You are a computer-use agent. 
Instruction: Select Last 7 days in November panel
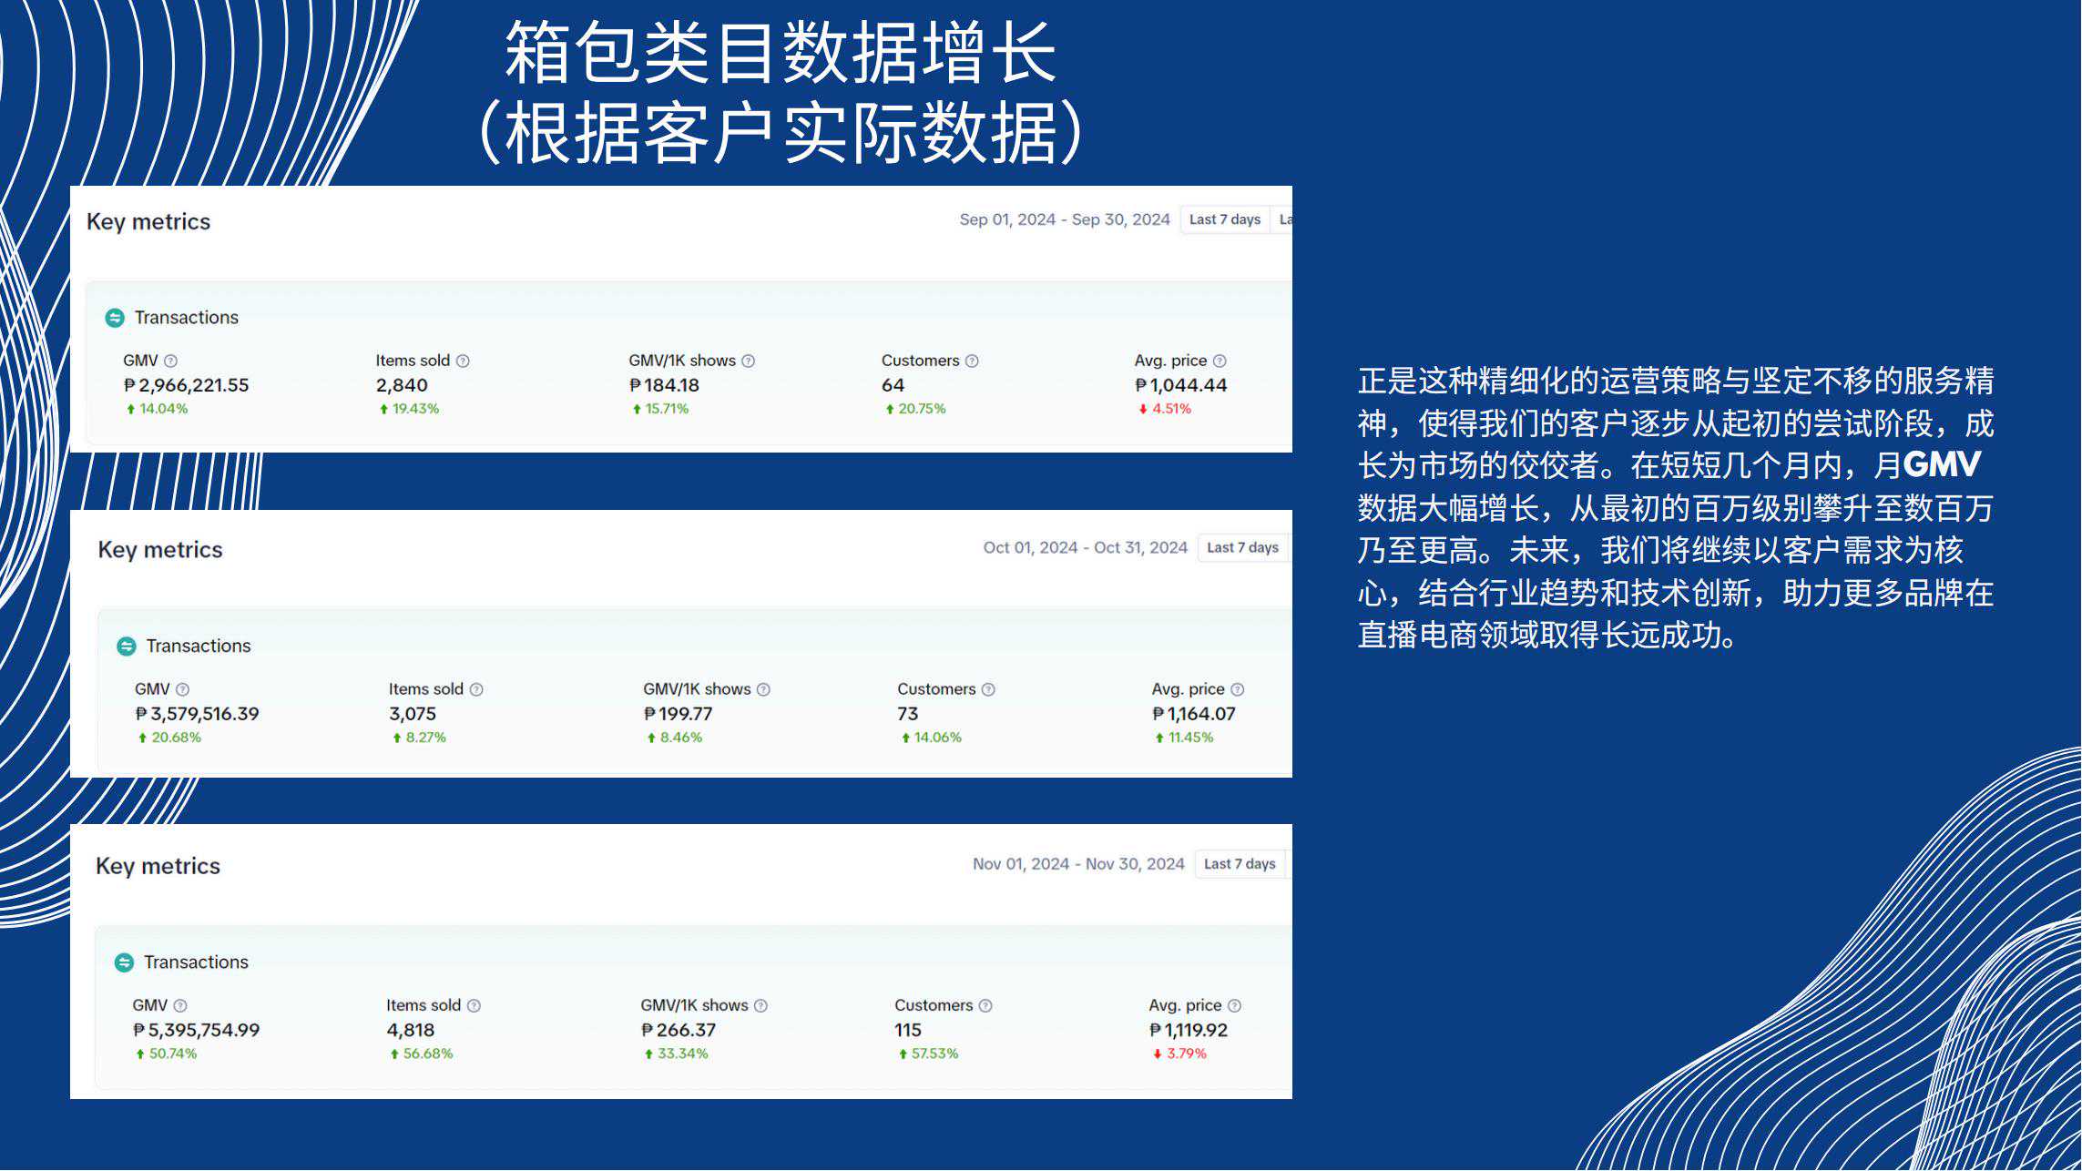[1240, 864]
